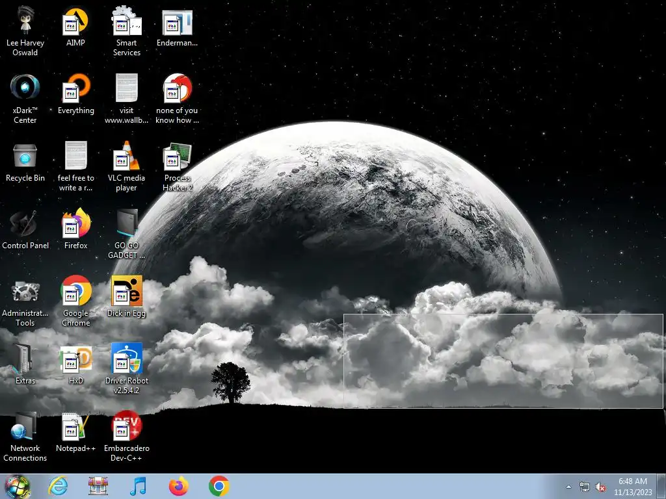Screen dimensions: 666x499
Task: Click the muted volume tray icon
Action: click(x=600, y=487)
